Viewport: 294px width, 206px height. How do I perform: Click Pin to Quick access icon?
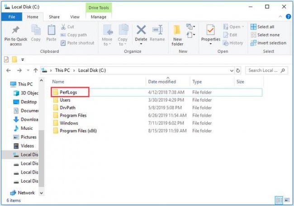pyautogui.click(x=15, y=30)
